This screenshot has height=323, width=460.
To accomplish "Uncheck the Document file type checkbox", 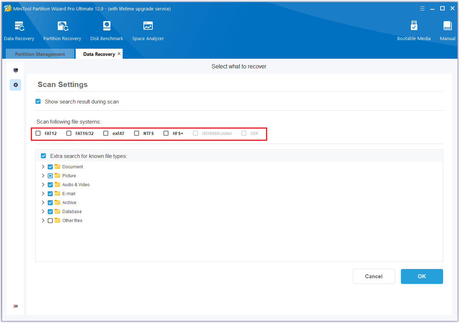I will (x=50, y=167).
